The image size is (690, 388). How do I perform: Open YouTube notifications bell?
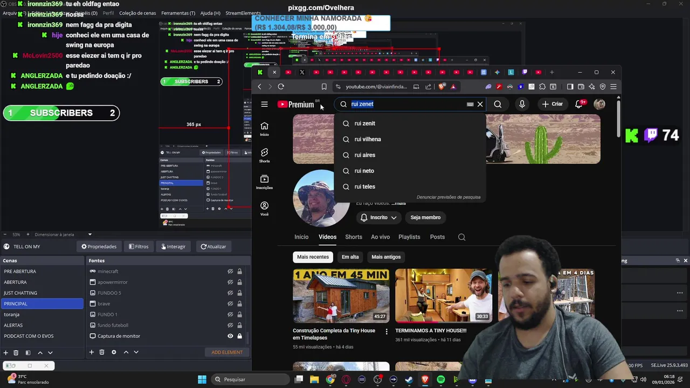click(579, 104)
